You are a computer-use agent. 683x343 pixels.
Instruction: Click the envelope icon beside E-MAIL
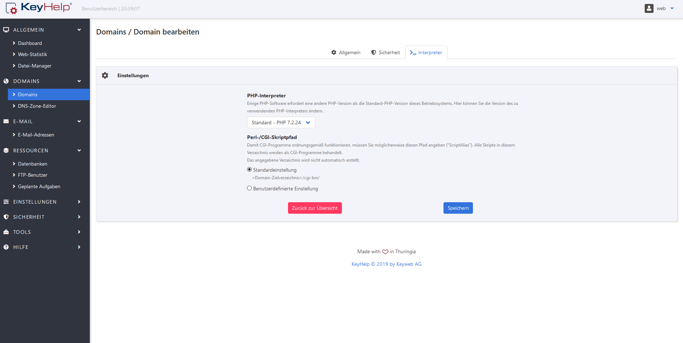point(6,121)
